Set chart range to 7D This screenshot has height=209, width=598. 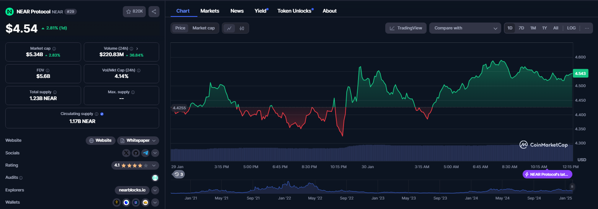(521, 28)
